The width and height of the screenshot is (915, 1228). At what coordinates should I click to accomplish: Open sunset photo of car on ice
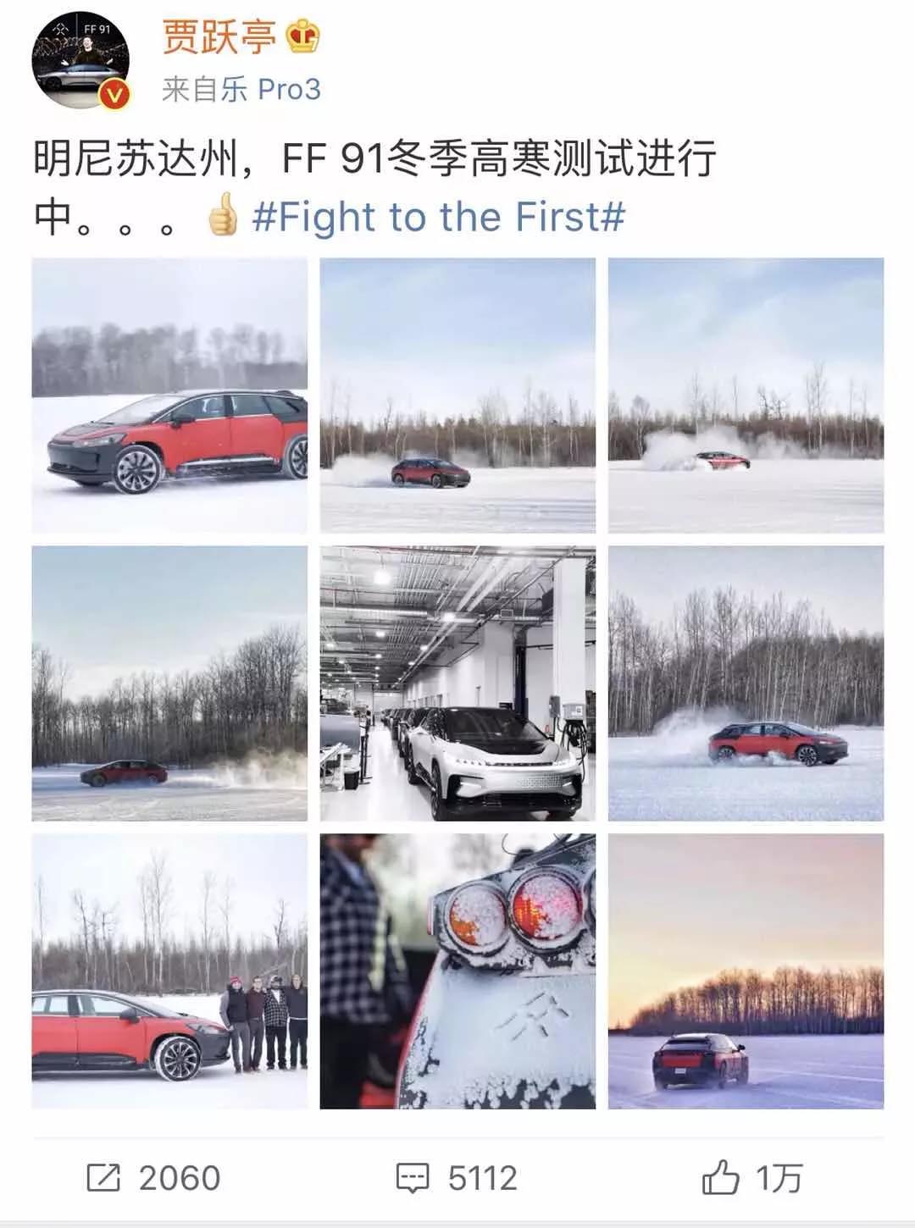746,971
